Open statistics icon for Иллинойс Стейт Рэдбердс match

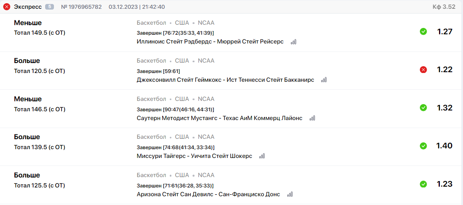(294, 42)
